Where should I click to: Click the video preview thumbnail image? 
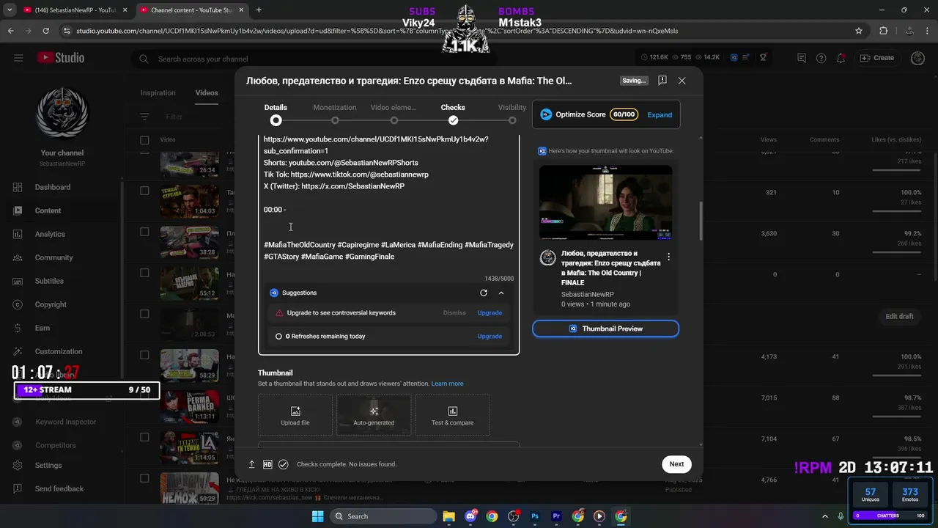click(605, 202)
